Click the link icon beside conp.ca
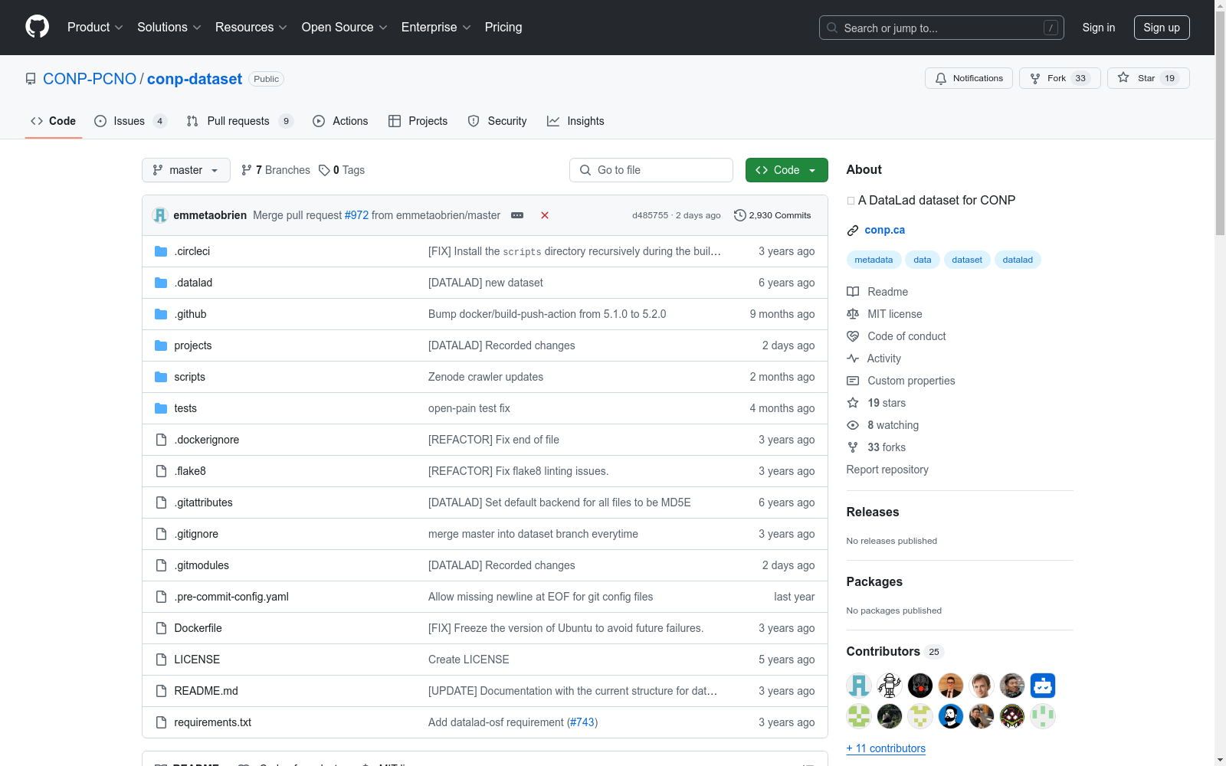 click(x=853, y=231)
